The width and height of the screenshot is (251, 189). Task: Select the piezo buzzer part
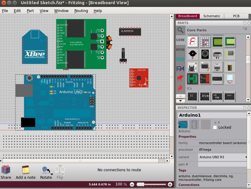193,54
